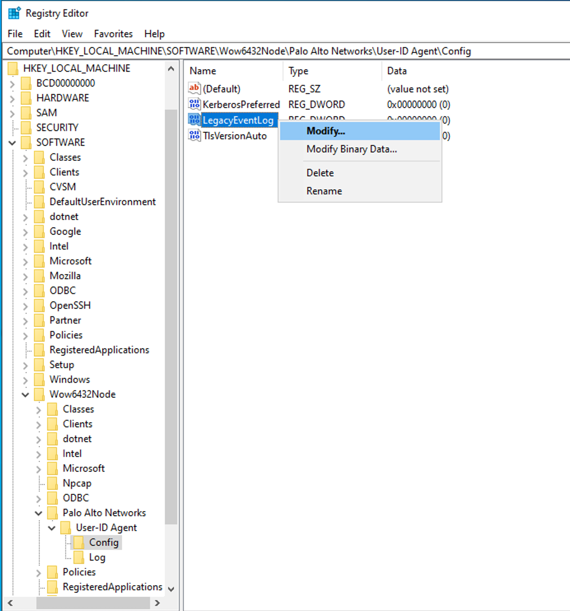Click the string icon beside (Default)

(x=194, y=88)
